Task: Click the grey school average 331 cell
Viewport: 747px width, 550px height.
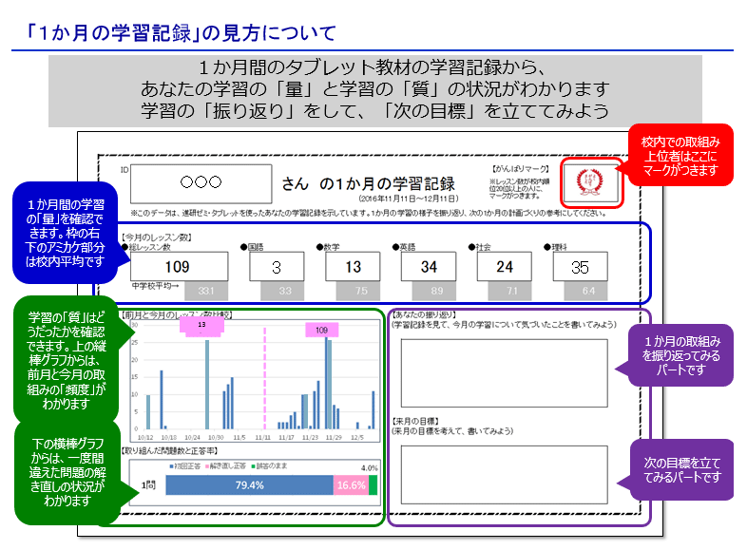Action: click(x=206, y=291)
